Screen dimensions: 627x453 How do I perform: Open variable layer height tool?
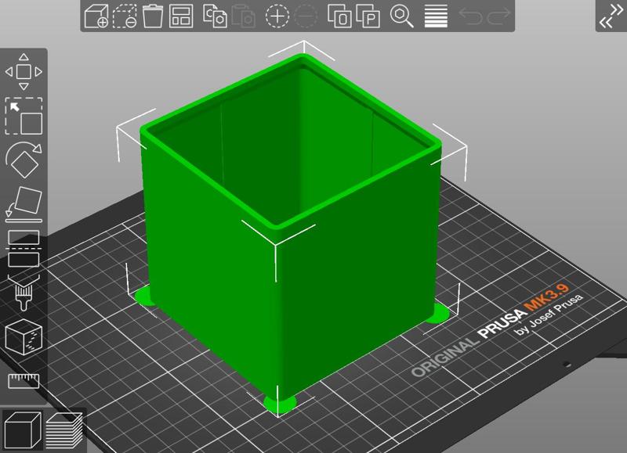tap(436, 16)
